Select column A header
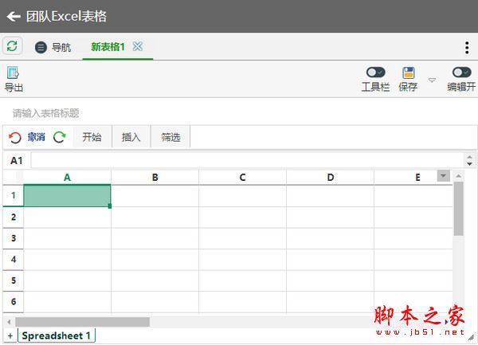 click(67, 178)
